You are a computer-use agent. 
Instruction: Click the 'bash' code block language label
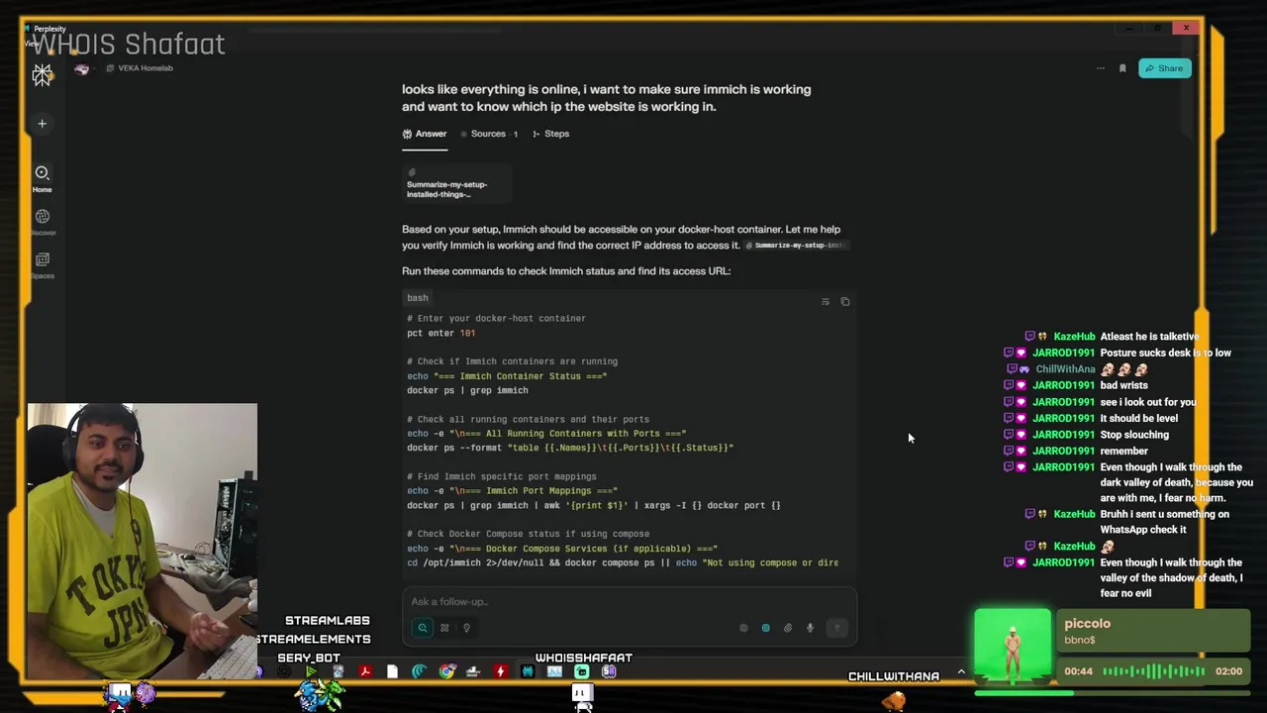click(418, 298)
